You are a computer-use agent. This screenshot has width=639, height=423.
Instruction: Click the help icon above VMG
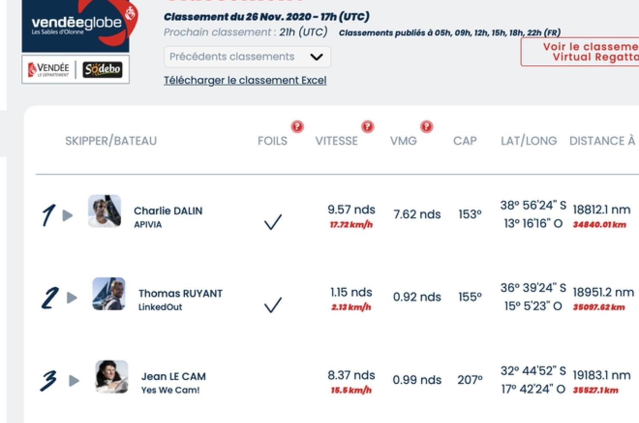(426, 126)
